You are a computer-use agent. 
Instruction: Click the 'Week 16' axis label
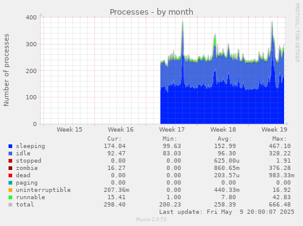tap(121, 130)
